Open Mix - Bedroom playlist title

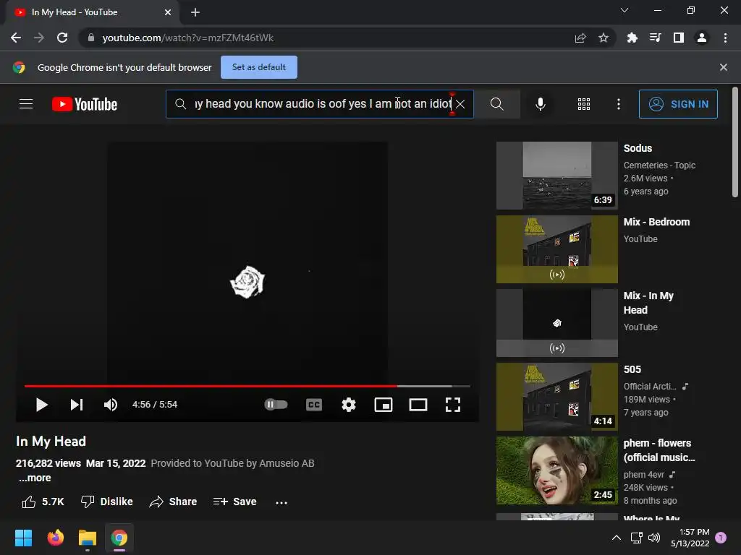pos(656,222)
